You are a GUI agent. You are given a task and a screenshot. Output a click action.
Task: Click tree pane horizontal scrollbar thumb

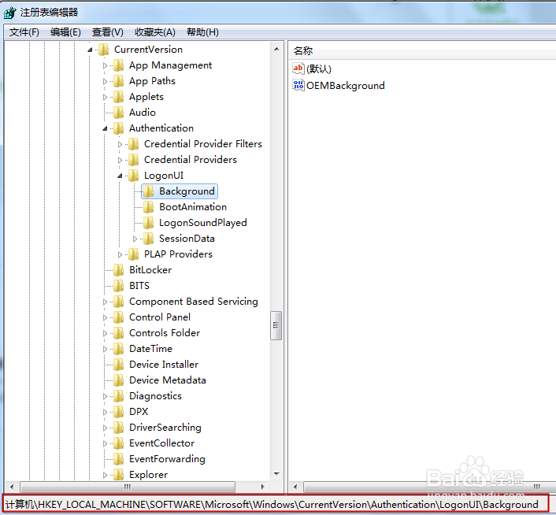(x=128, y=487)
